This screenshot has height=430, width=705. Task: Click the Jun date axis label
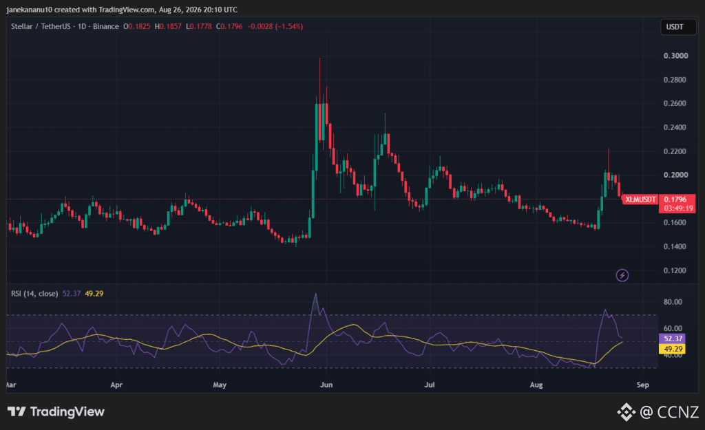point(326,385)
